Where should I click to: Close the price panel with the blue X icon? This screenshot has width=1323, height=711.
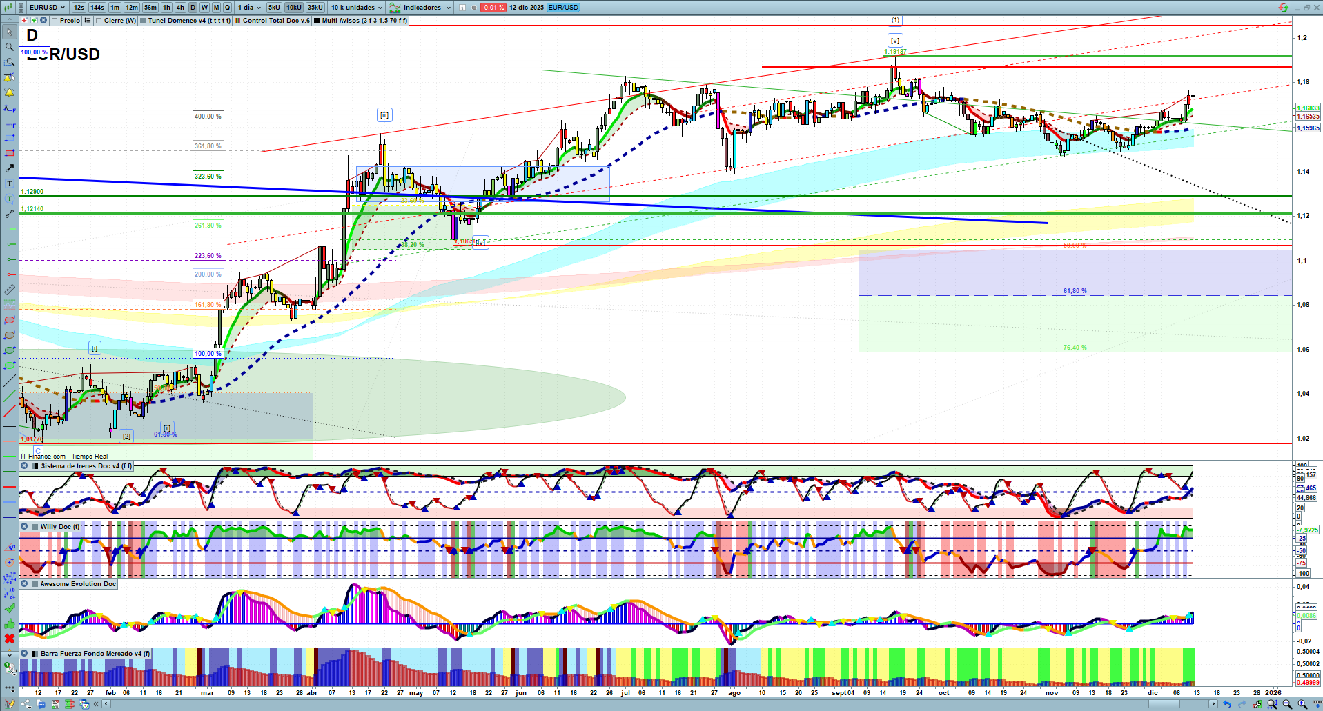43,21
